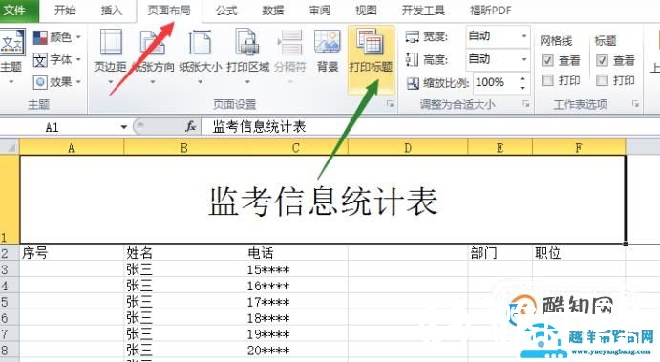
Task: Expand the Name Box dropdown arrow
Action: [x=124, y=127]
